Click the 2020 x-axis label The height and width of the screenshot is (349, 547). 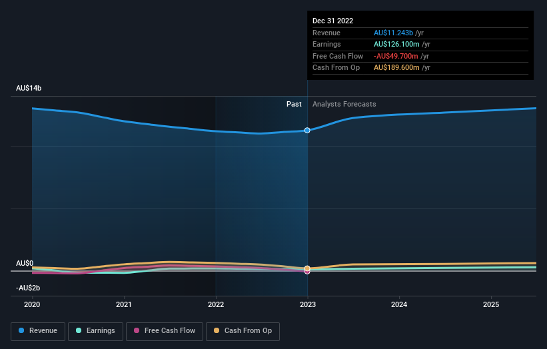pos(32,304)
